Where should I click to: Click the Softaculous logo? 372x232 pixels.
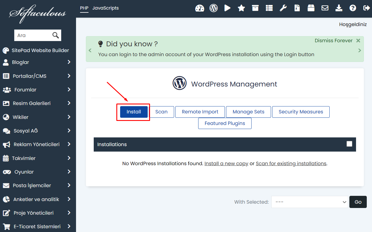[37, 13]
